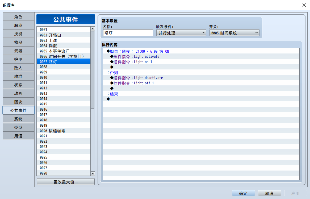The width and height of the screenshot is (310, 199).
Task: Select the 结束 line of the conditional
Action: click(x=201, y=94)
